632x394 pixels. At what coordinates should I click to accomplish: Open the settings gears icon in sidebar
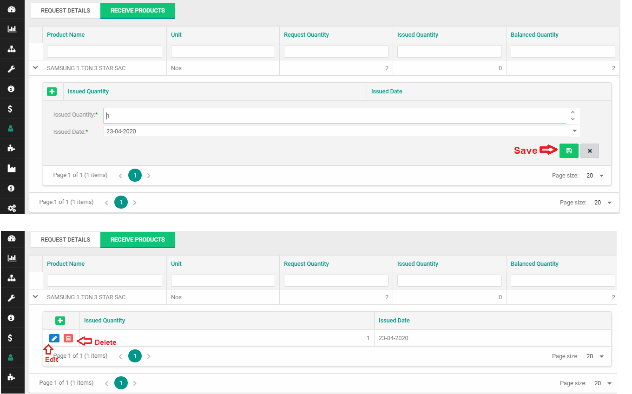click(x=12, y=208)
